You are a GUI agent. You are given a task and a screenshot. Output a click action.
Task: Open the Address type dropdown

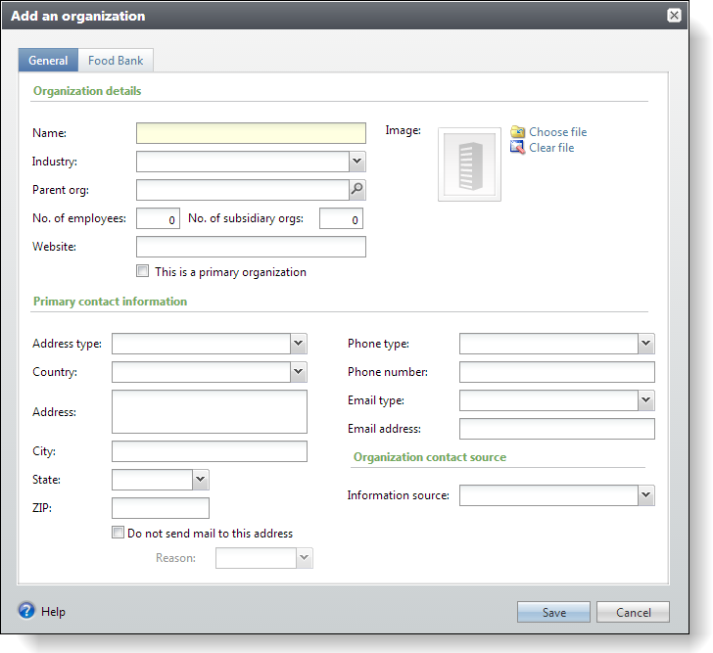point(298,344)
